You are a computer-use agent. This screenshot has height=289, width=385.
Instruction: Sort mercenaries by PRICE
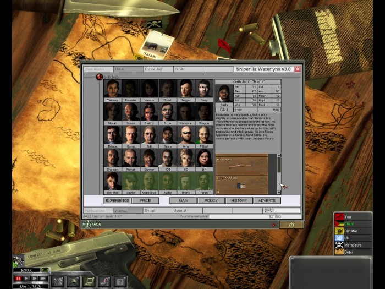[x=145, y=201]
